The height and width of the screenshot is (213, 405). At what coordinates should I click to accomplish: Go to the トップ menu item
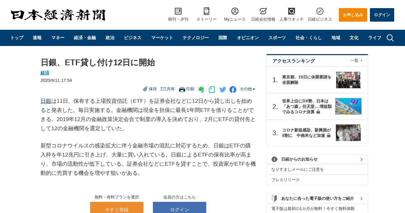click(x=17, y=38)
